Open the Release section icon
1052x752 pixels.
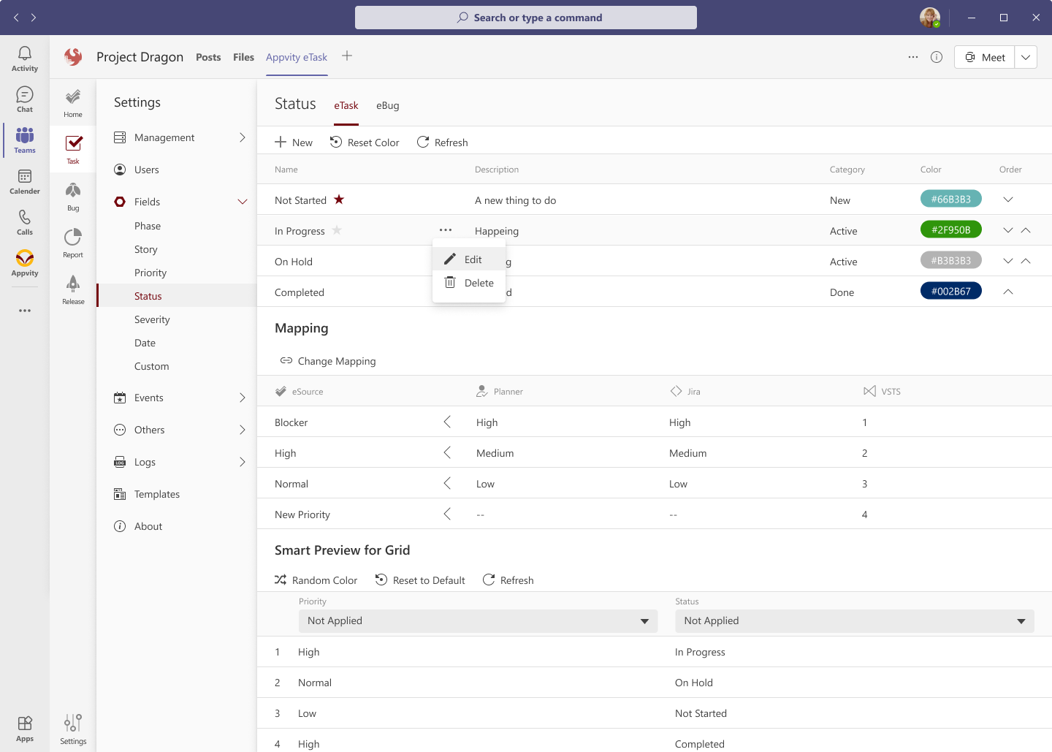(x=72, y=285)
